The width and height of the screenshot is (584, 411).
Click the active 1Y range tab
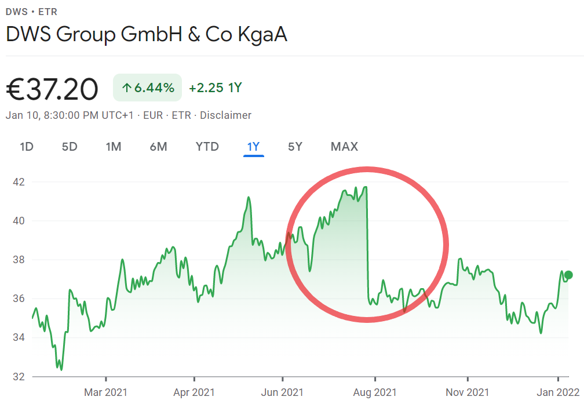click(x=253, y=147)
